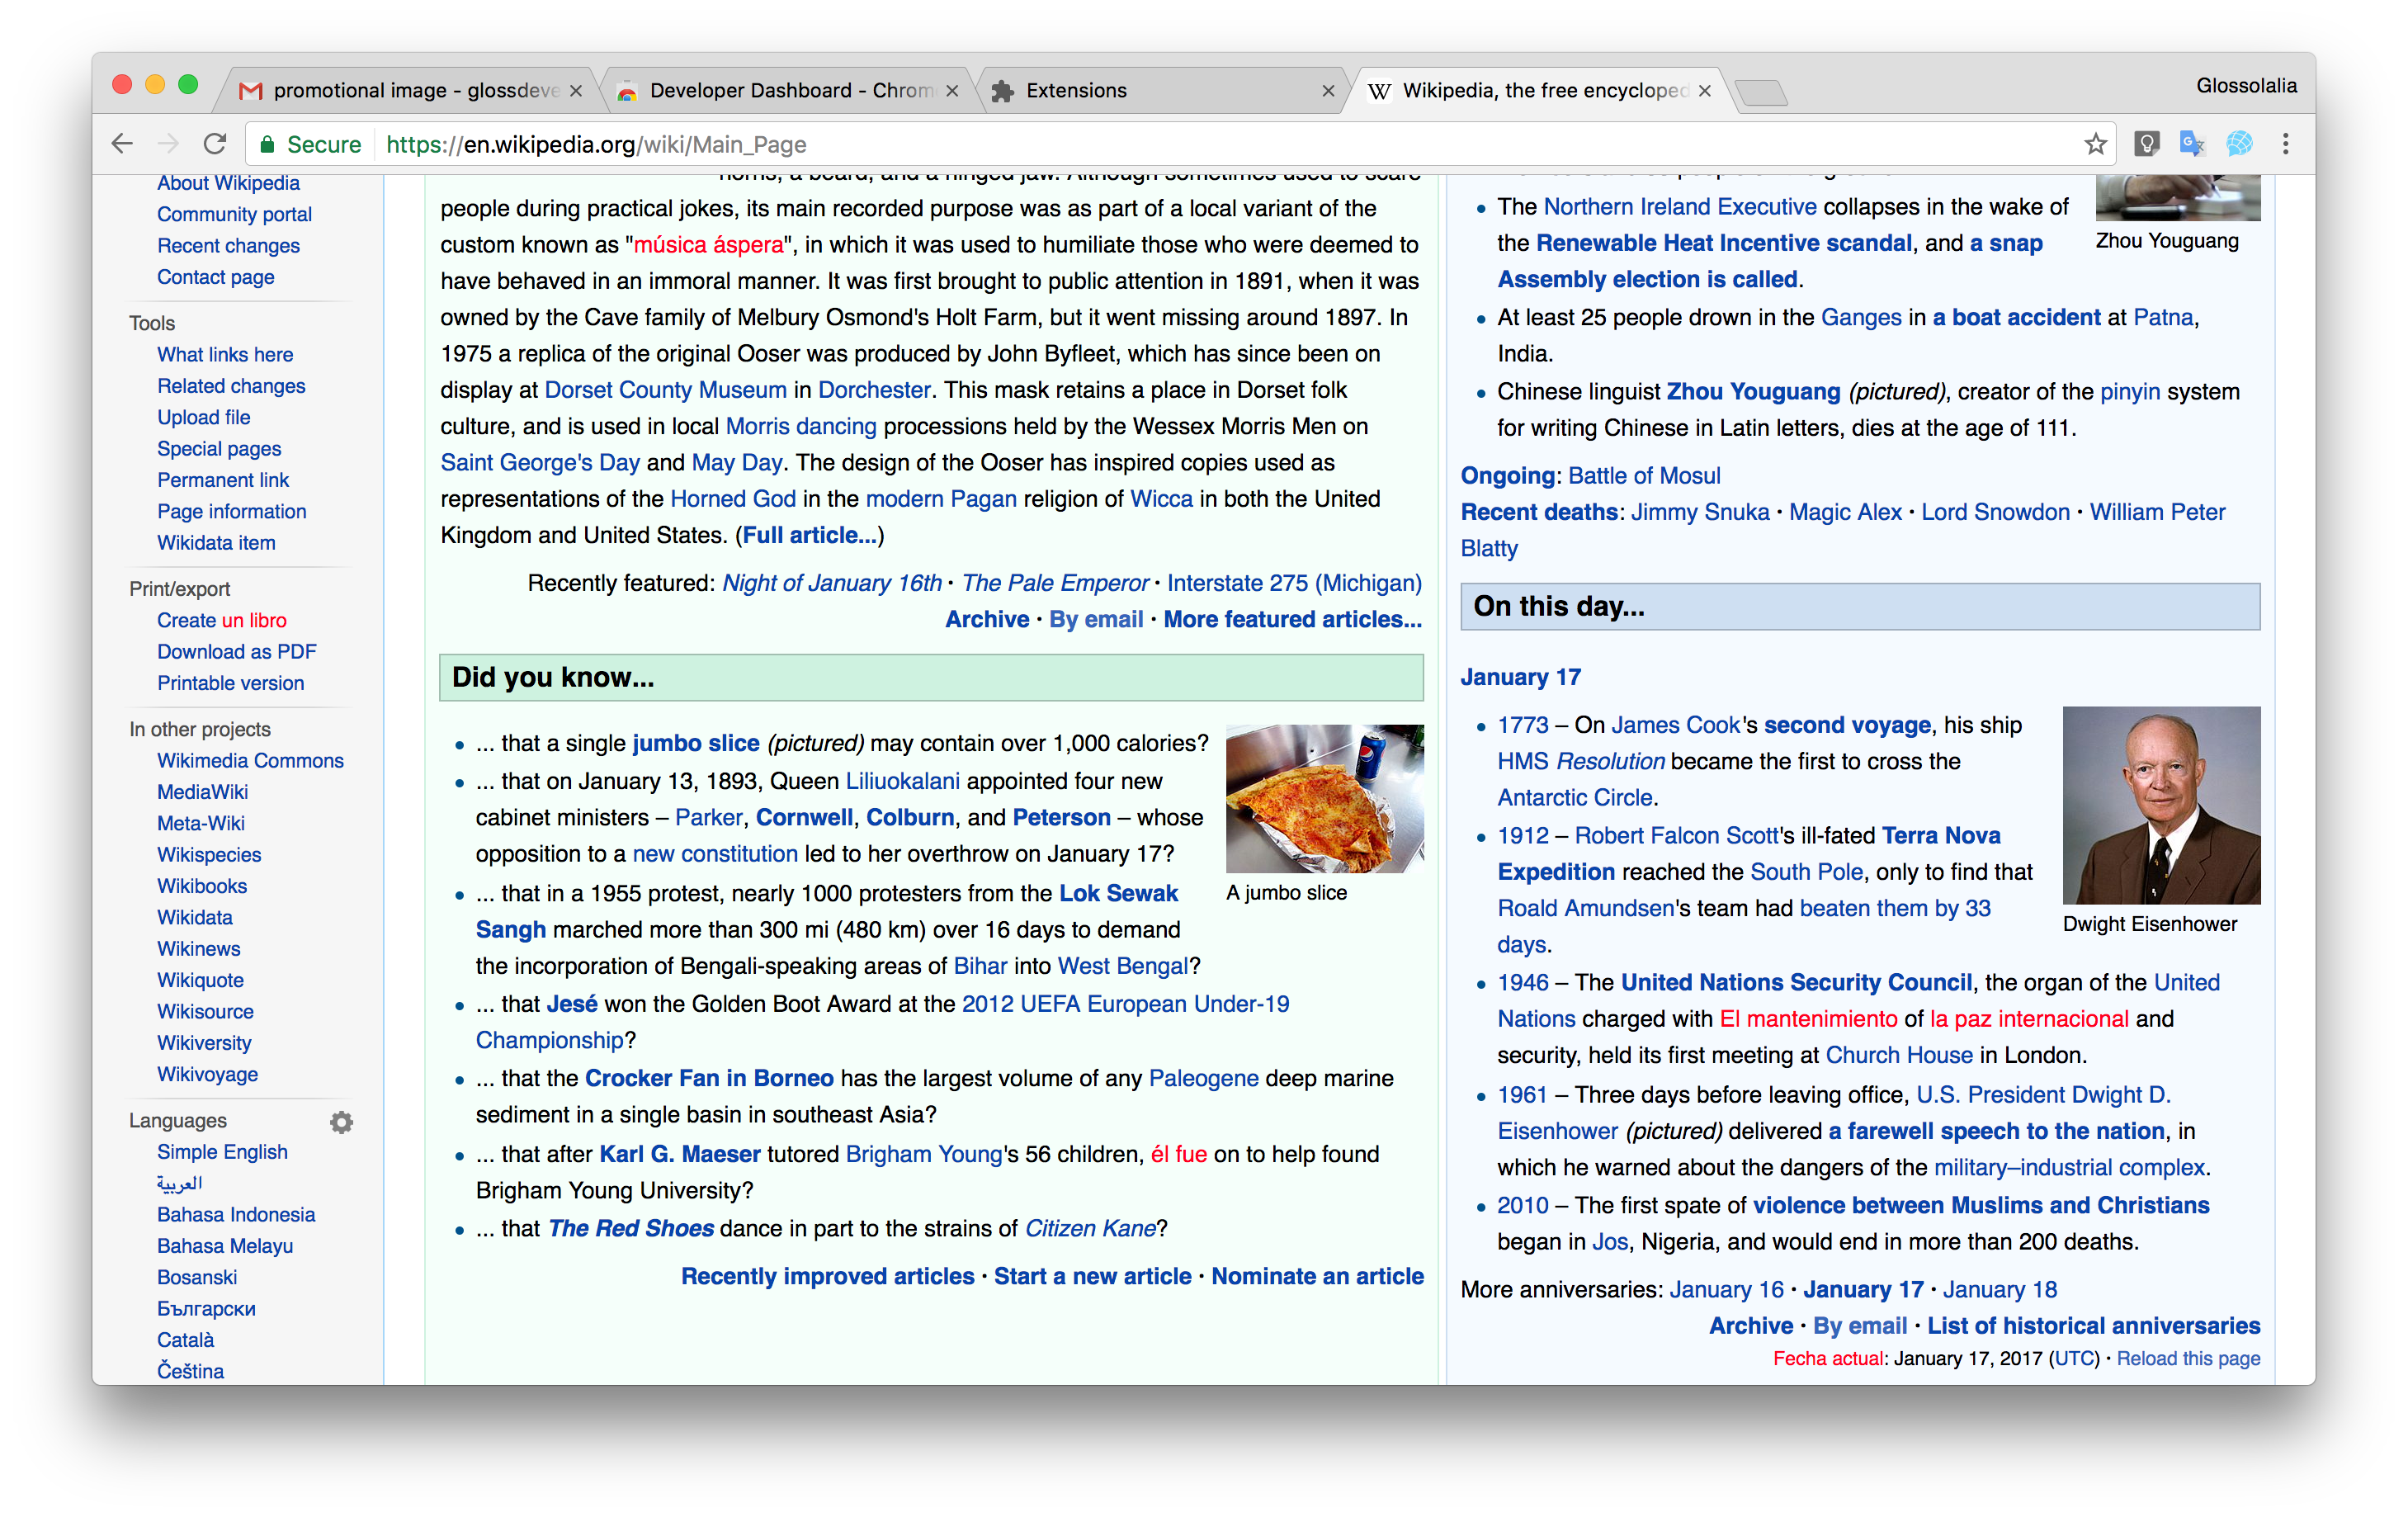Screen dimensions: 2408x1517
Task: Open the Printable version link
Action: [x=230, y=683]
